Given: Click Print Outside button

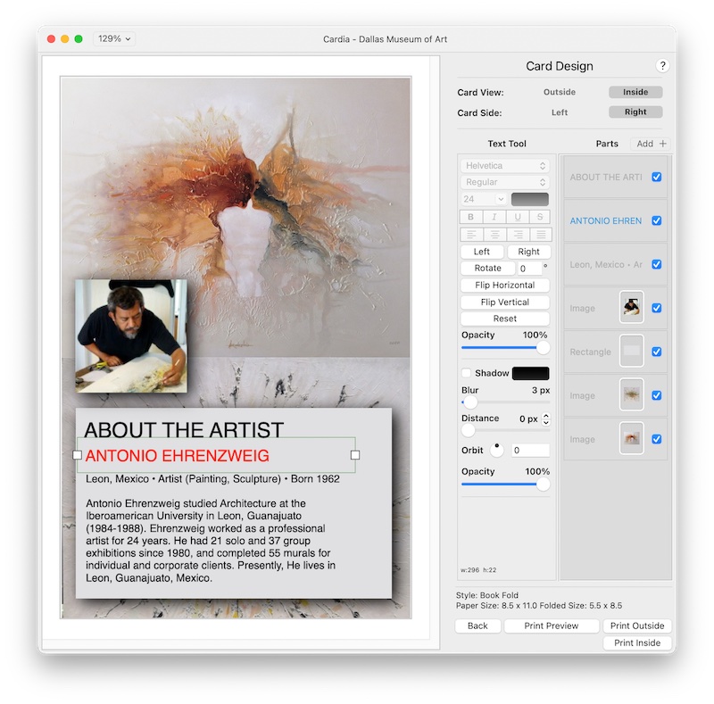Looking at the screenshot, I should click(x=637, y=625).
